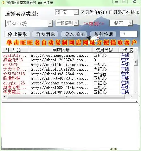The height and width of the screenshot is (151, 141).
Task: Click the count field showing 49
Action: (129, 34)
